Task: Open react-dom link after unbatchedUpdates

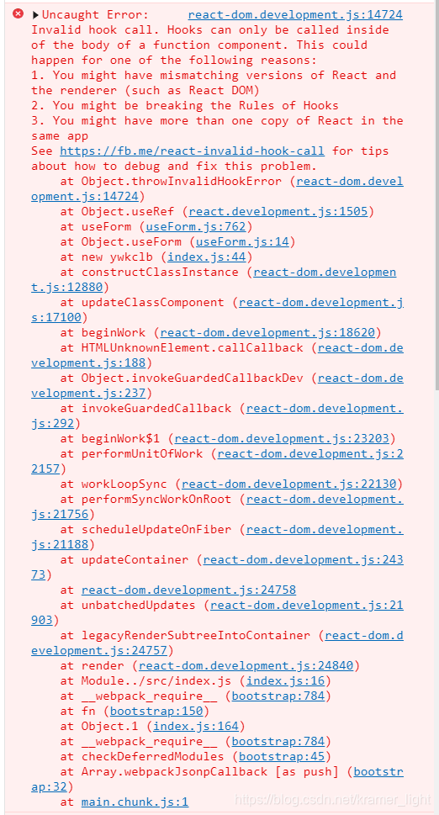Action: click(307, 605)
